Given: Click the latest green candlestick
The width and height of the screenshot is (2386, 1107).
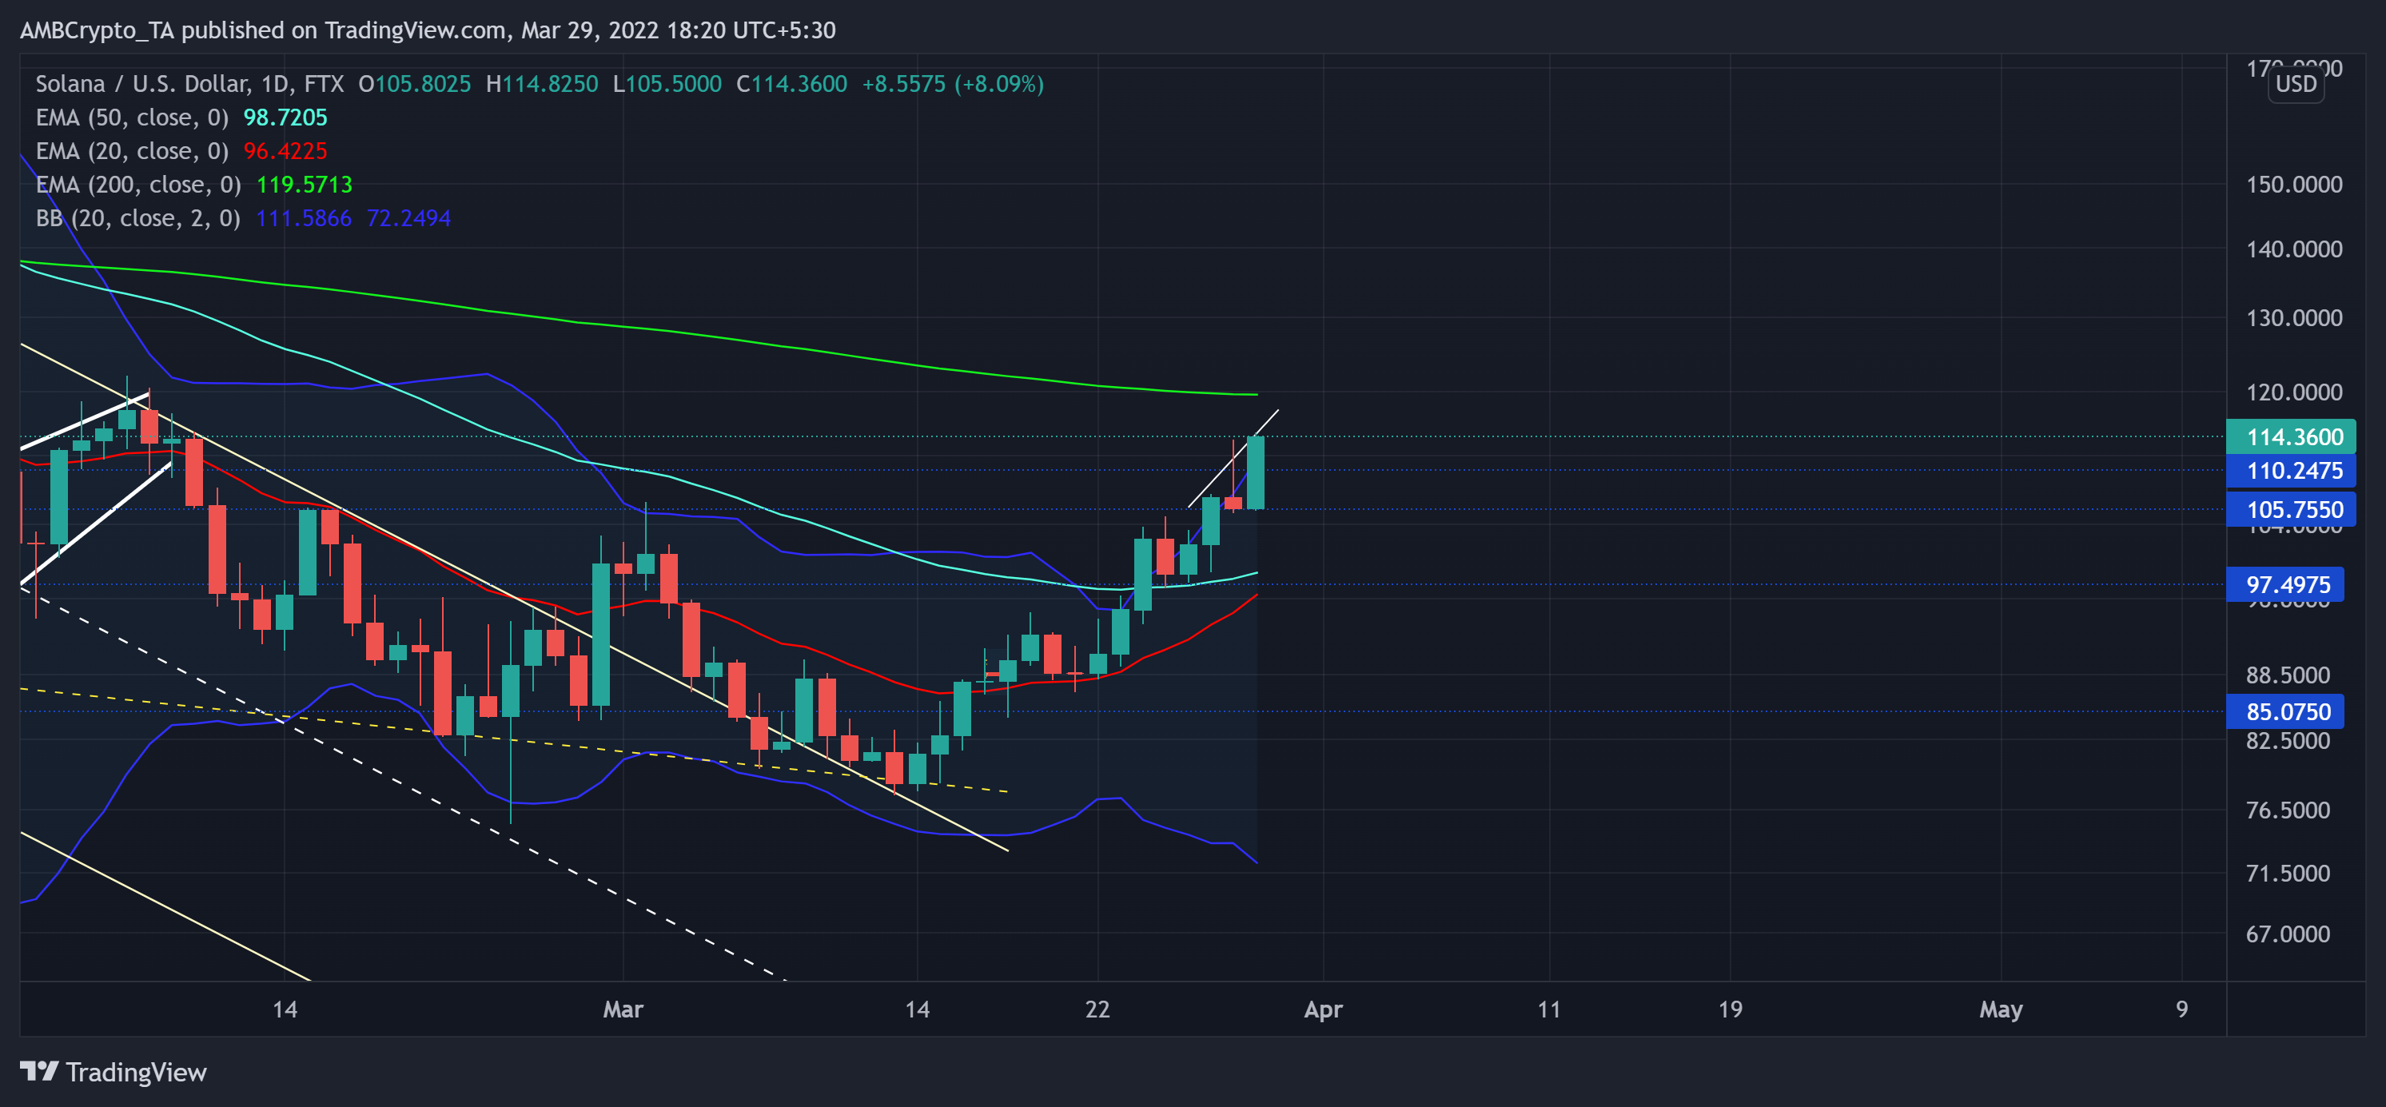Looking at the screenshot, I should pyautogui.click(x=1255, y=472).
